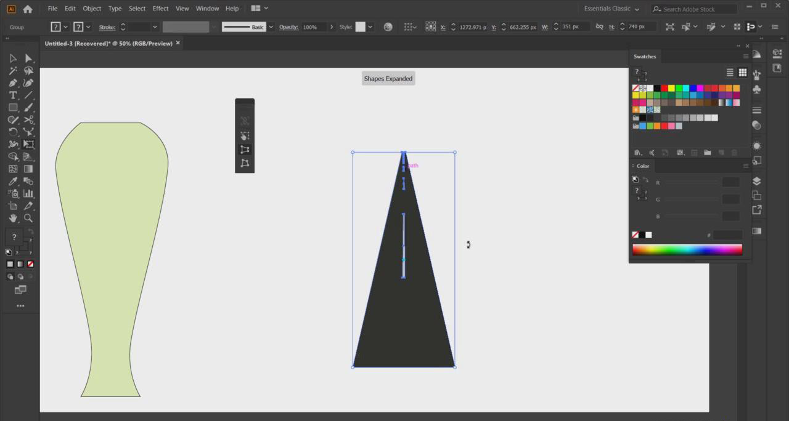Select the Type tool
The width and height of the screenshot is (789, 421).
click(13, 95)
